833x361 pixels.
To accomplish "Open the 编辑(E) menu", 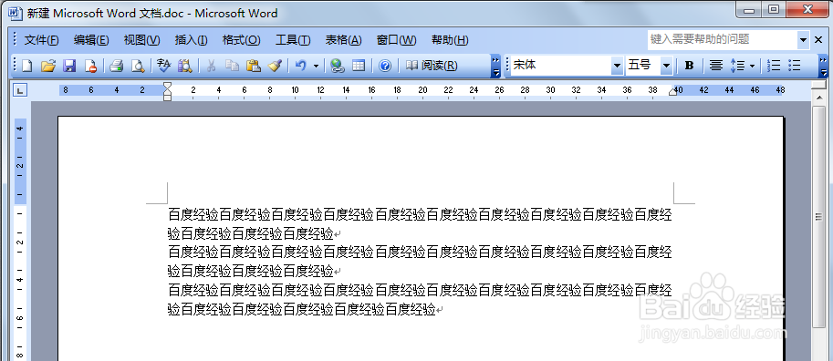I will pos(91,40).
